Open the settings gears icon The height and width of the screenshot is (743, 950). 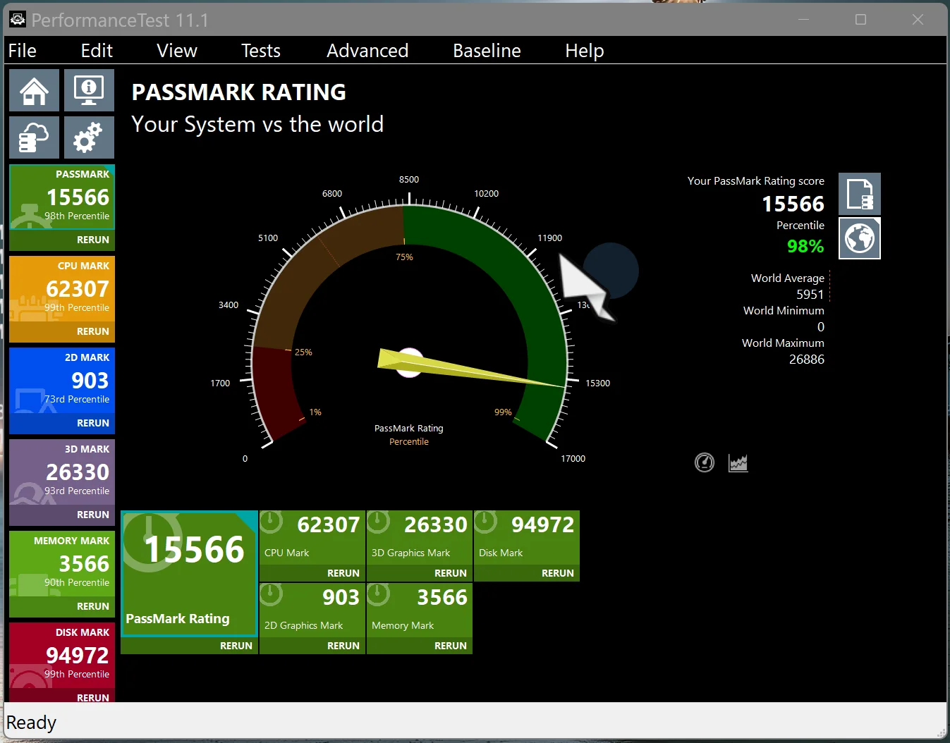[89, 137]
